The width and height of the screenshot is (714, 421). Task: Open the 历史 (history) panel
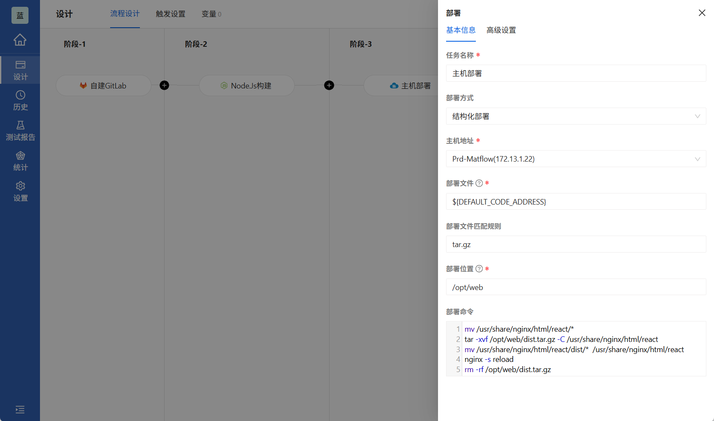(20, 100)
